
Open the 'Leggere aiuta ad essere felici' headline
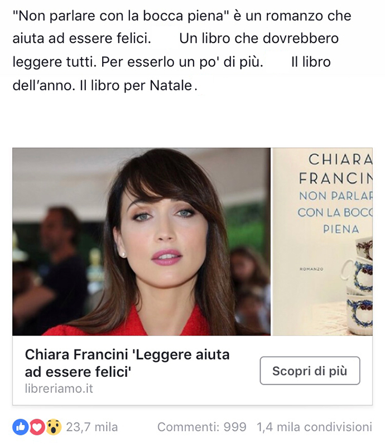127,363
